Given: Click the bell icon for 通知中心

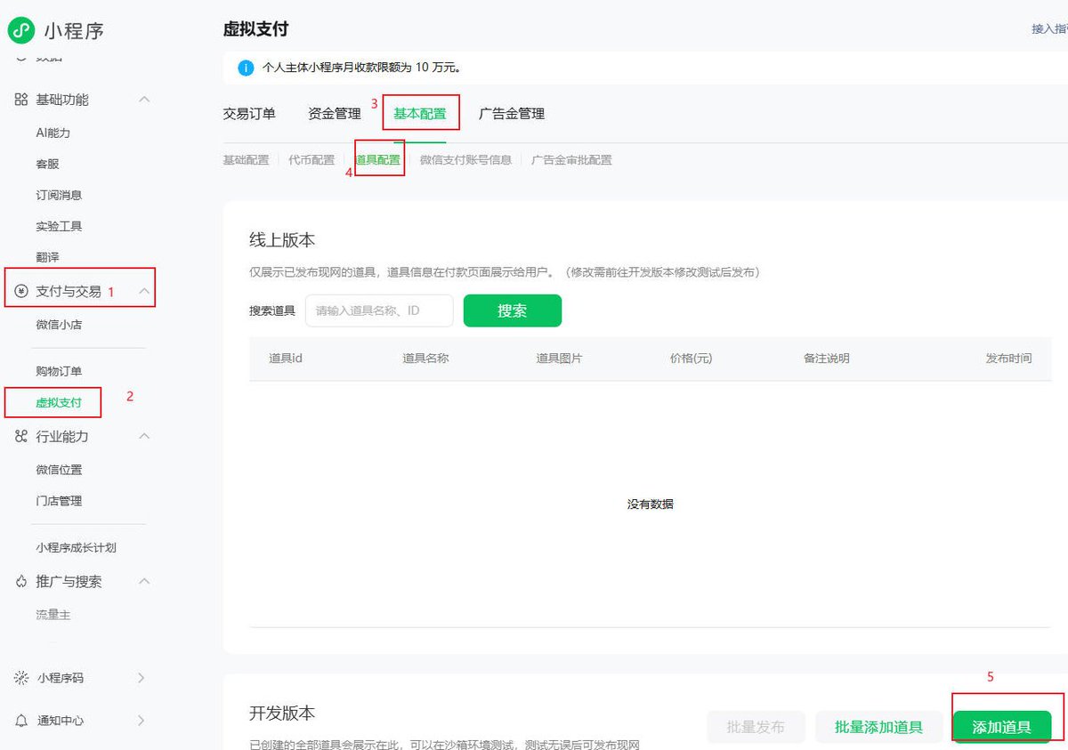Looking at the screenshot, I should [x=21, y=721].
